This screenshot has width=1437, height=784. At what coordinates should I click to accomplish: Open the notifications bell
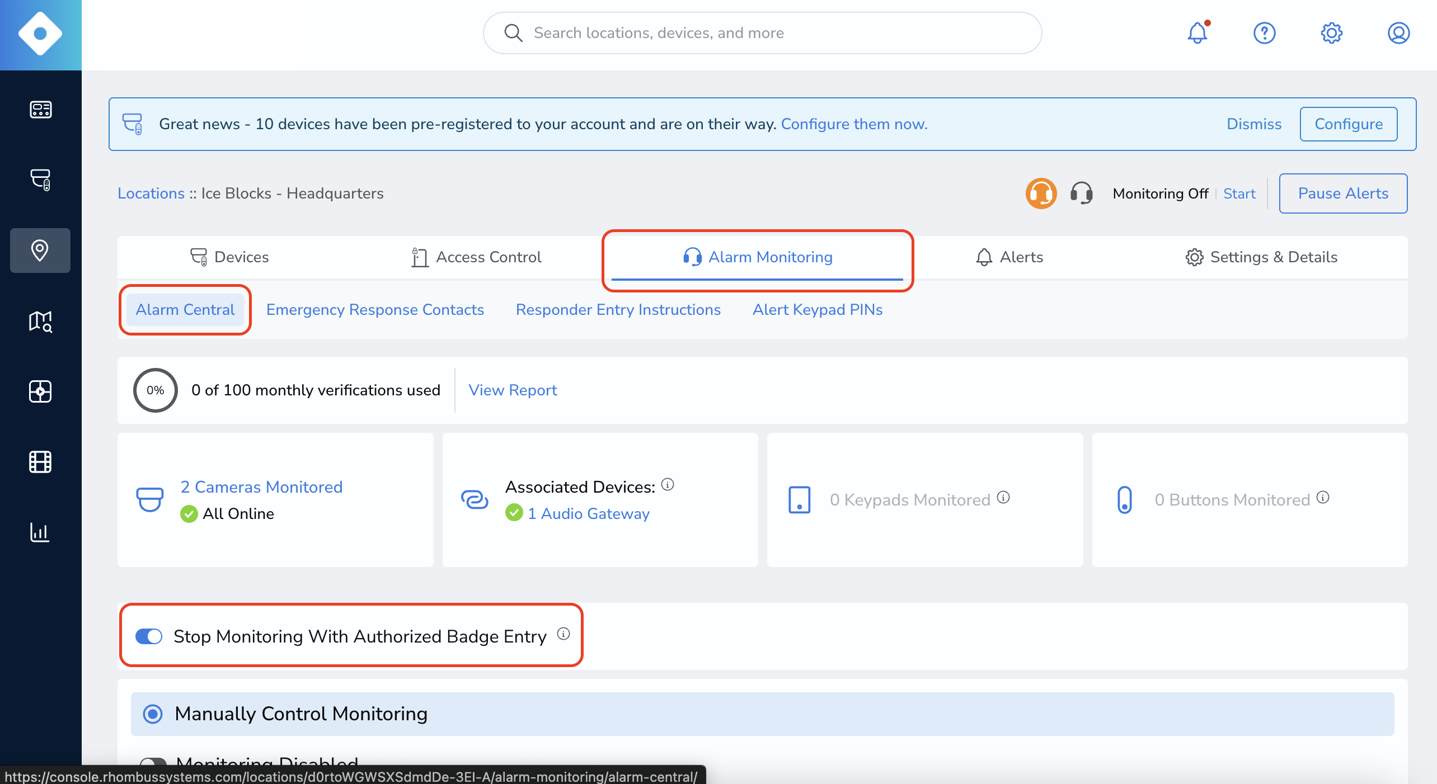coord(1197,34)
